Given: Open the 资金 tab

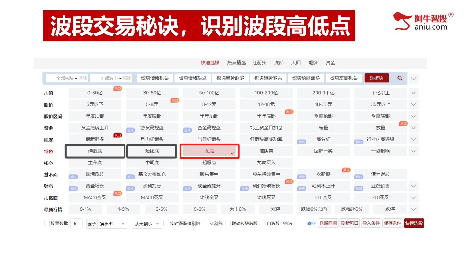Looking at the screenshot, I should pos(330,63).
